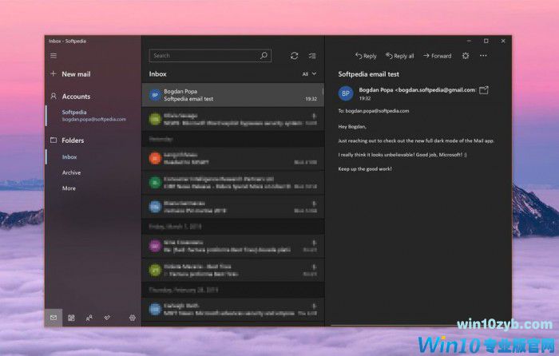Forward the email
559x356 pixels.
[437, 56]
